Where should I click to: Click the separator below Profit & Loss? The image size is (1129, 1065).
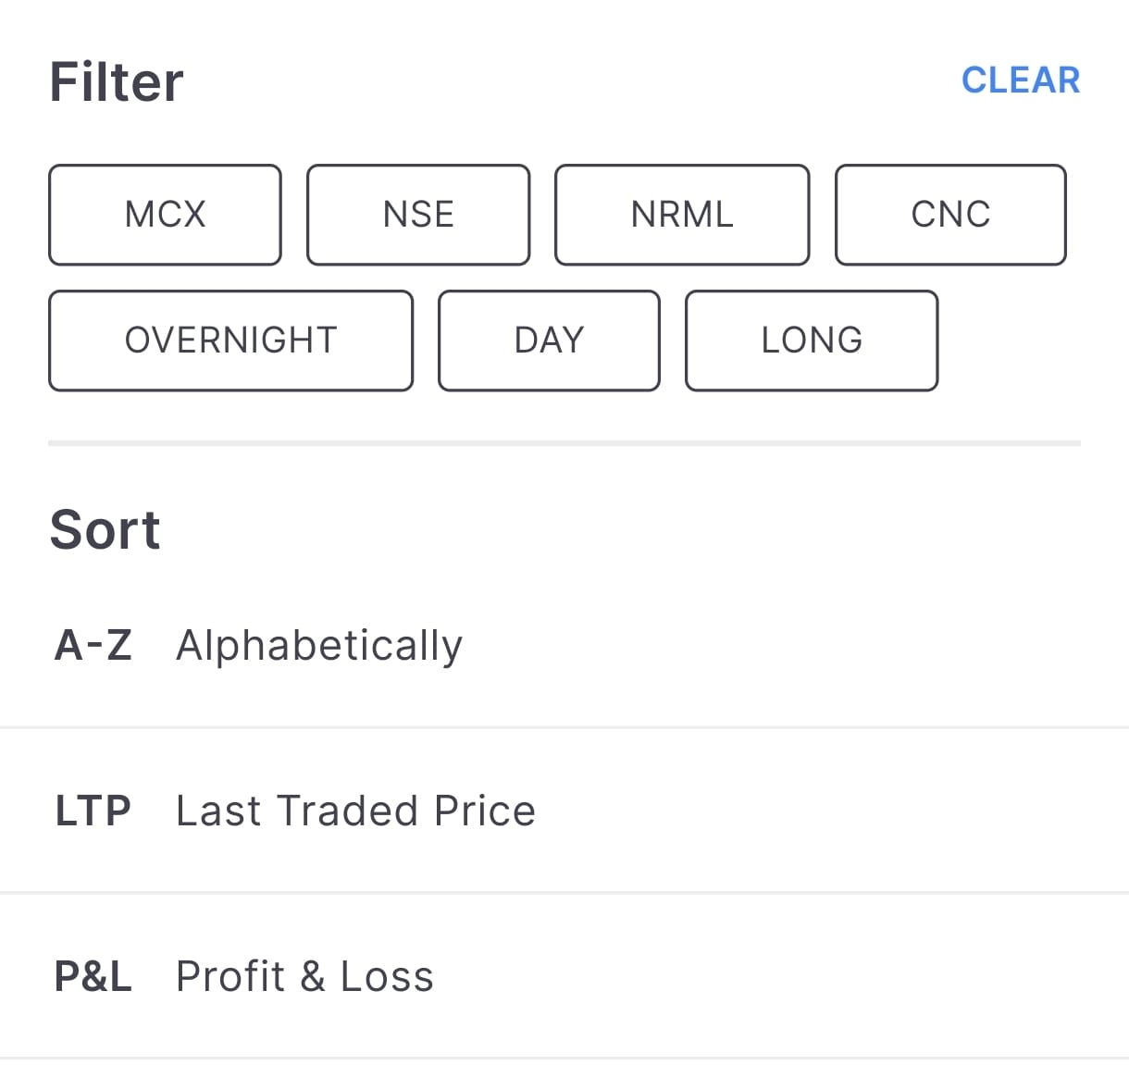coord(564,1058)
